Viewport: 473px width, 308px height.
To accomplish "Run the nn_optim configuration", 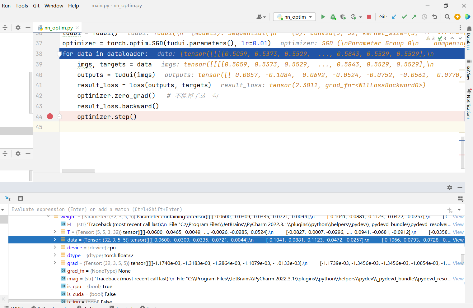I will click(x=323, y=17).
